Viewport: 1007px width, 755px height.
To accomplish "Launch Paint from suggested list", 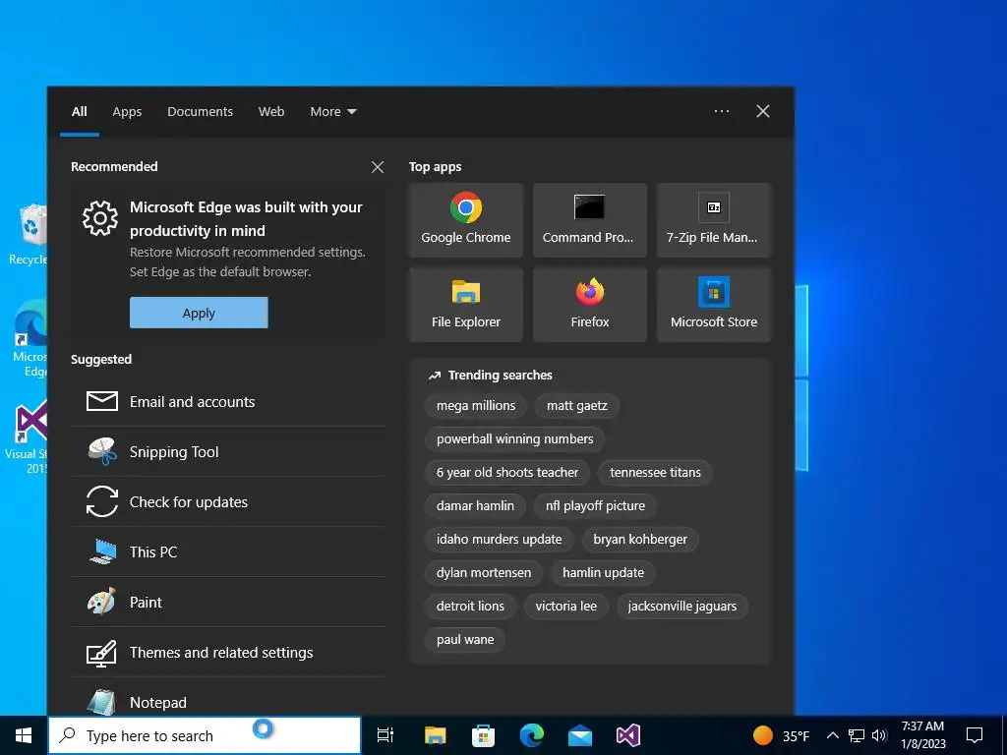I will (x=228, y=603).
